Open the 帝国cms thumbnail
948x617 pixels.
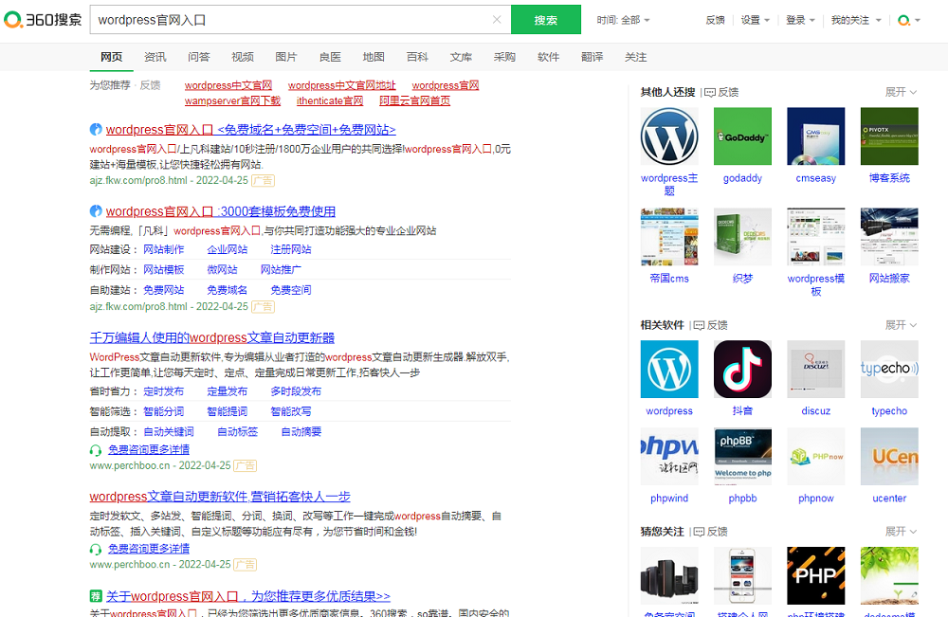[x=669, y=236]
